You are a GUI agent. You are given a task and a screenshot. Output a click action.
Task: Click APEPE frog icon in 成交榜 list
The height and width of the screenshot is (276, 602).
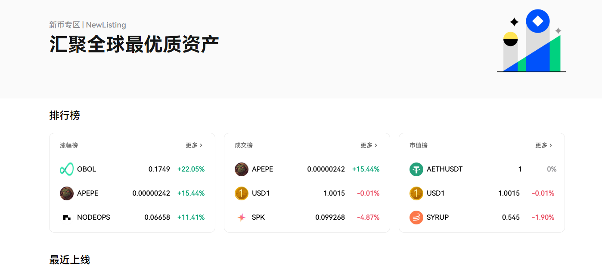242,169
